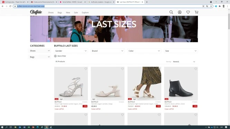230x129 pixels.
Task: Go back with browser back arrow
Action: click(x=3, y=6)
